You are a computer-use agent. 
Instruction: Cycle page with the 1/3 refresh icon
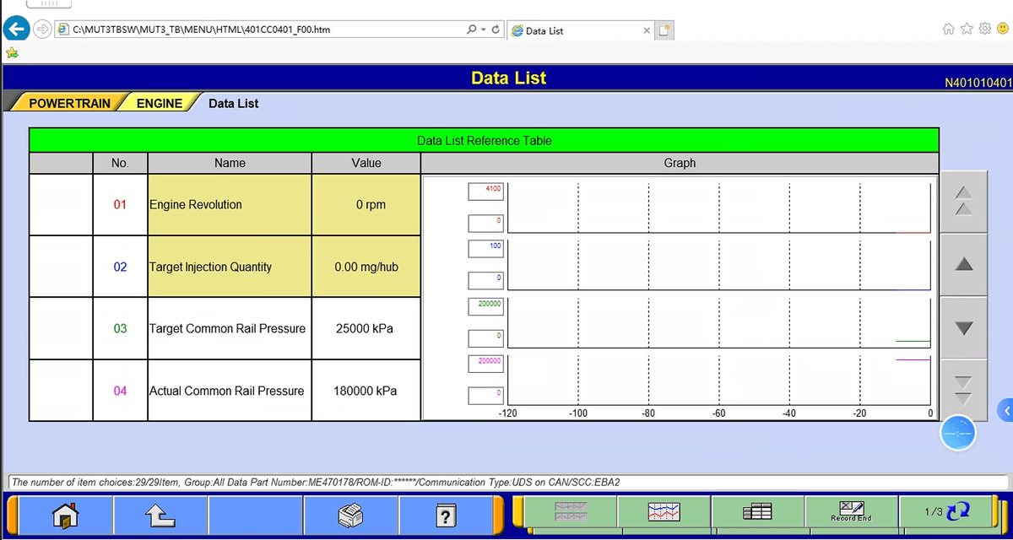945,512
